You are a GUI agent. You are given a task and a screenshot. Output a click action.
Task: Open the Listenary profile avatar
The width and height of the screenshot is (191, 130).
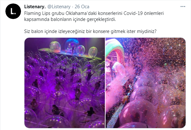click(13, 11)
